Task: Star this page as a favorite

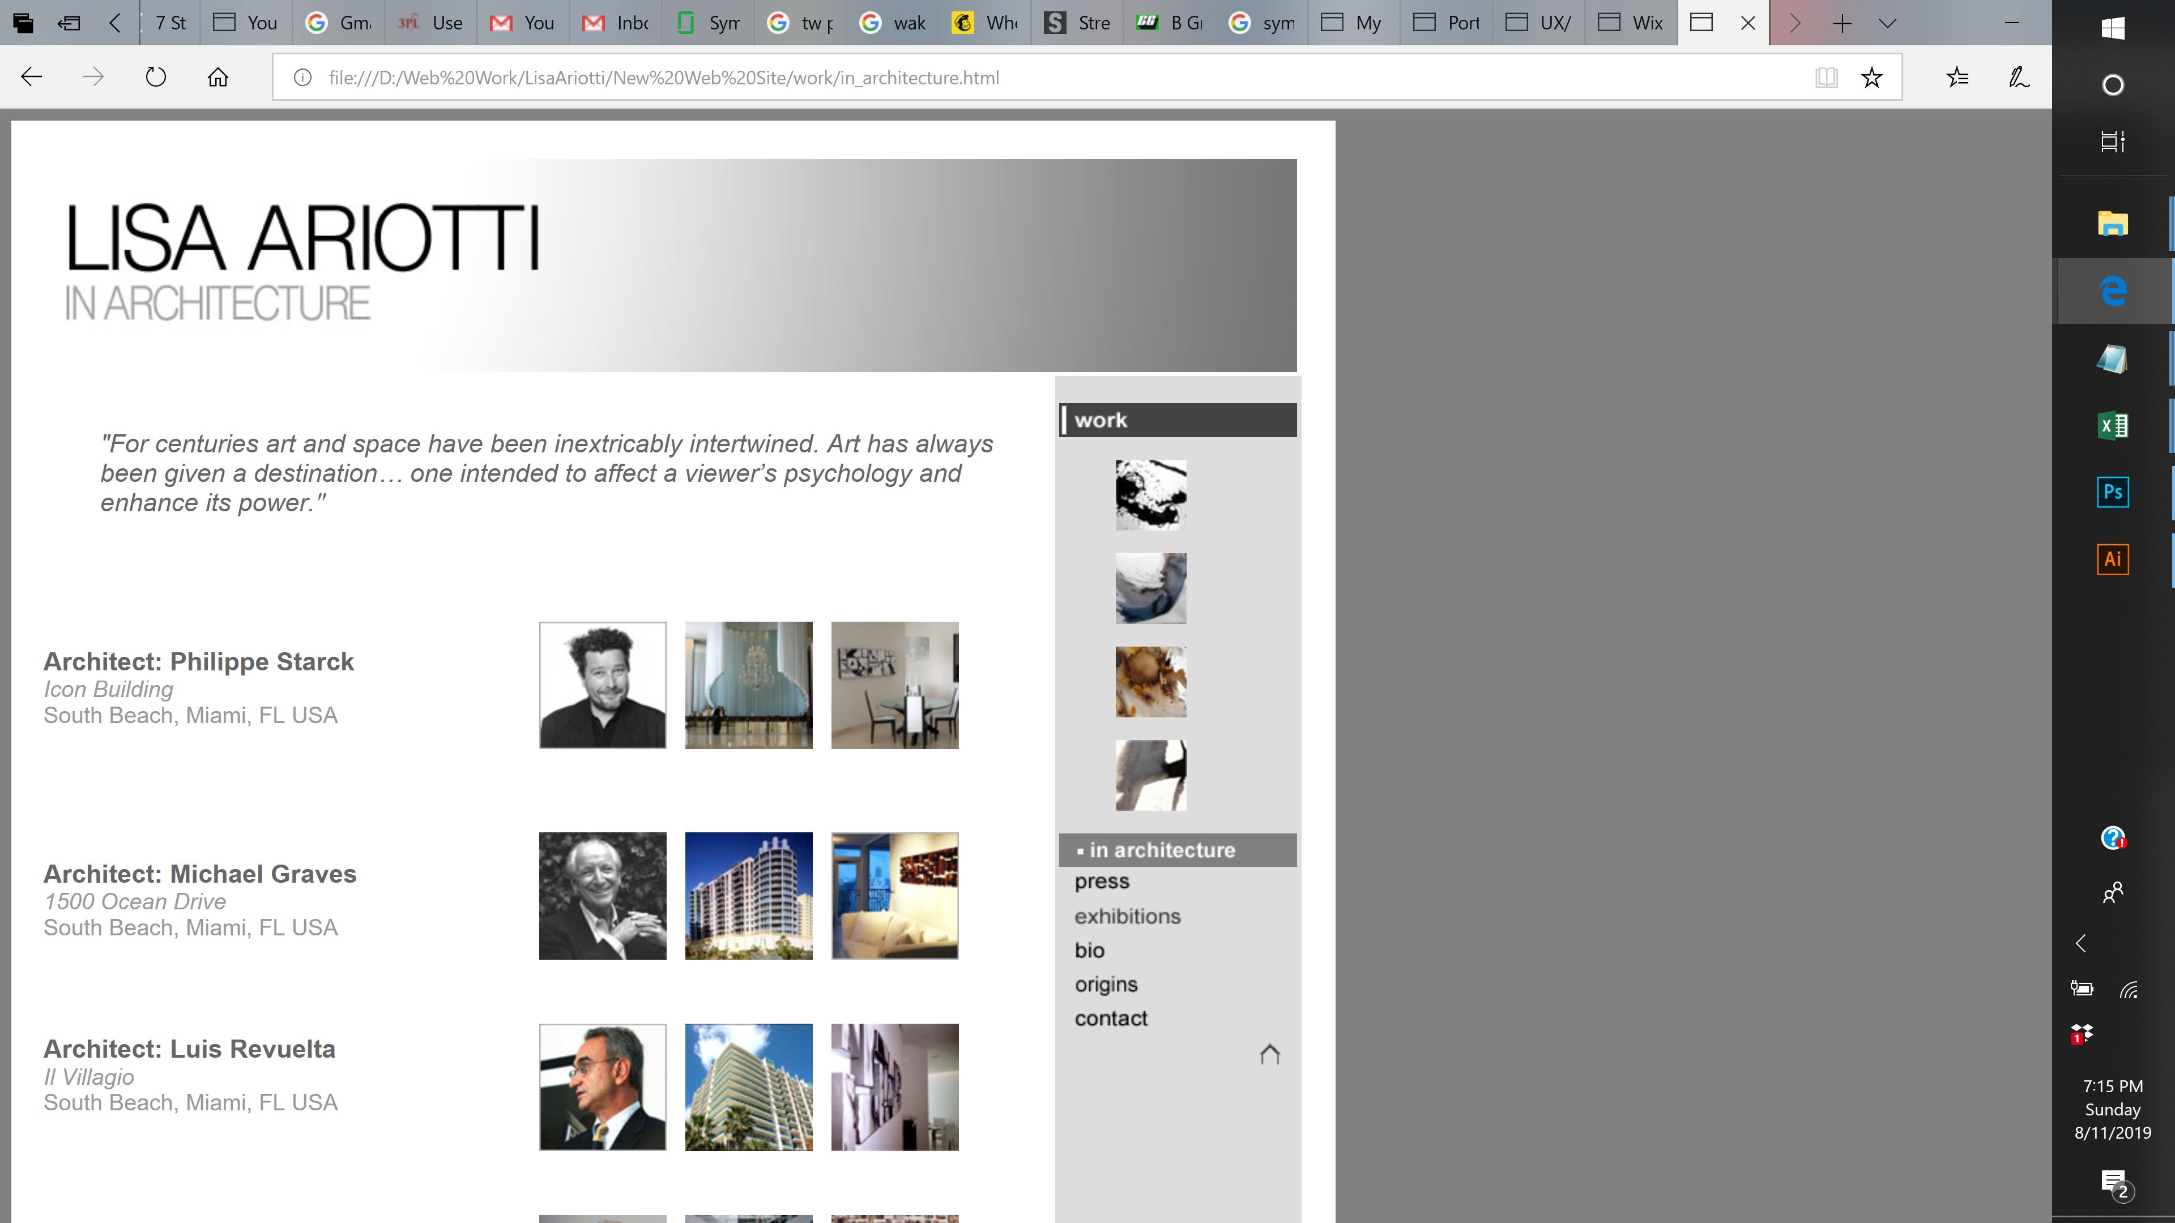Action: (1872, 78)
